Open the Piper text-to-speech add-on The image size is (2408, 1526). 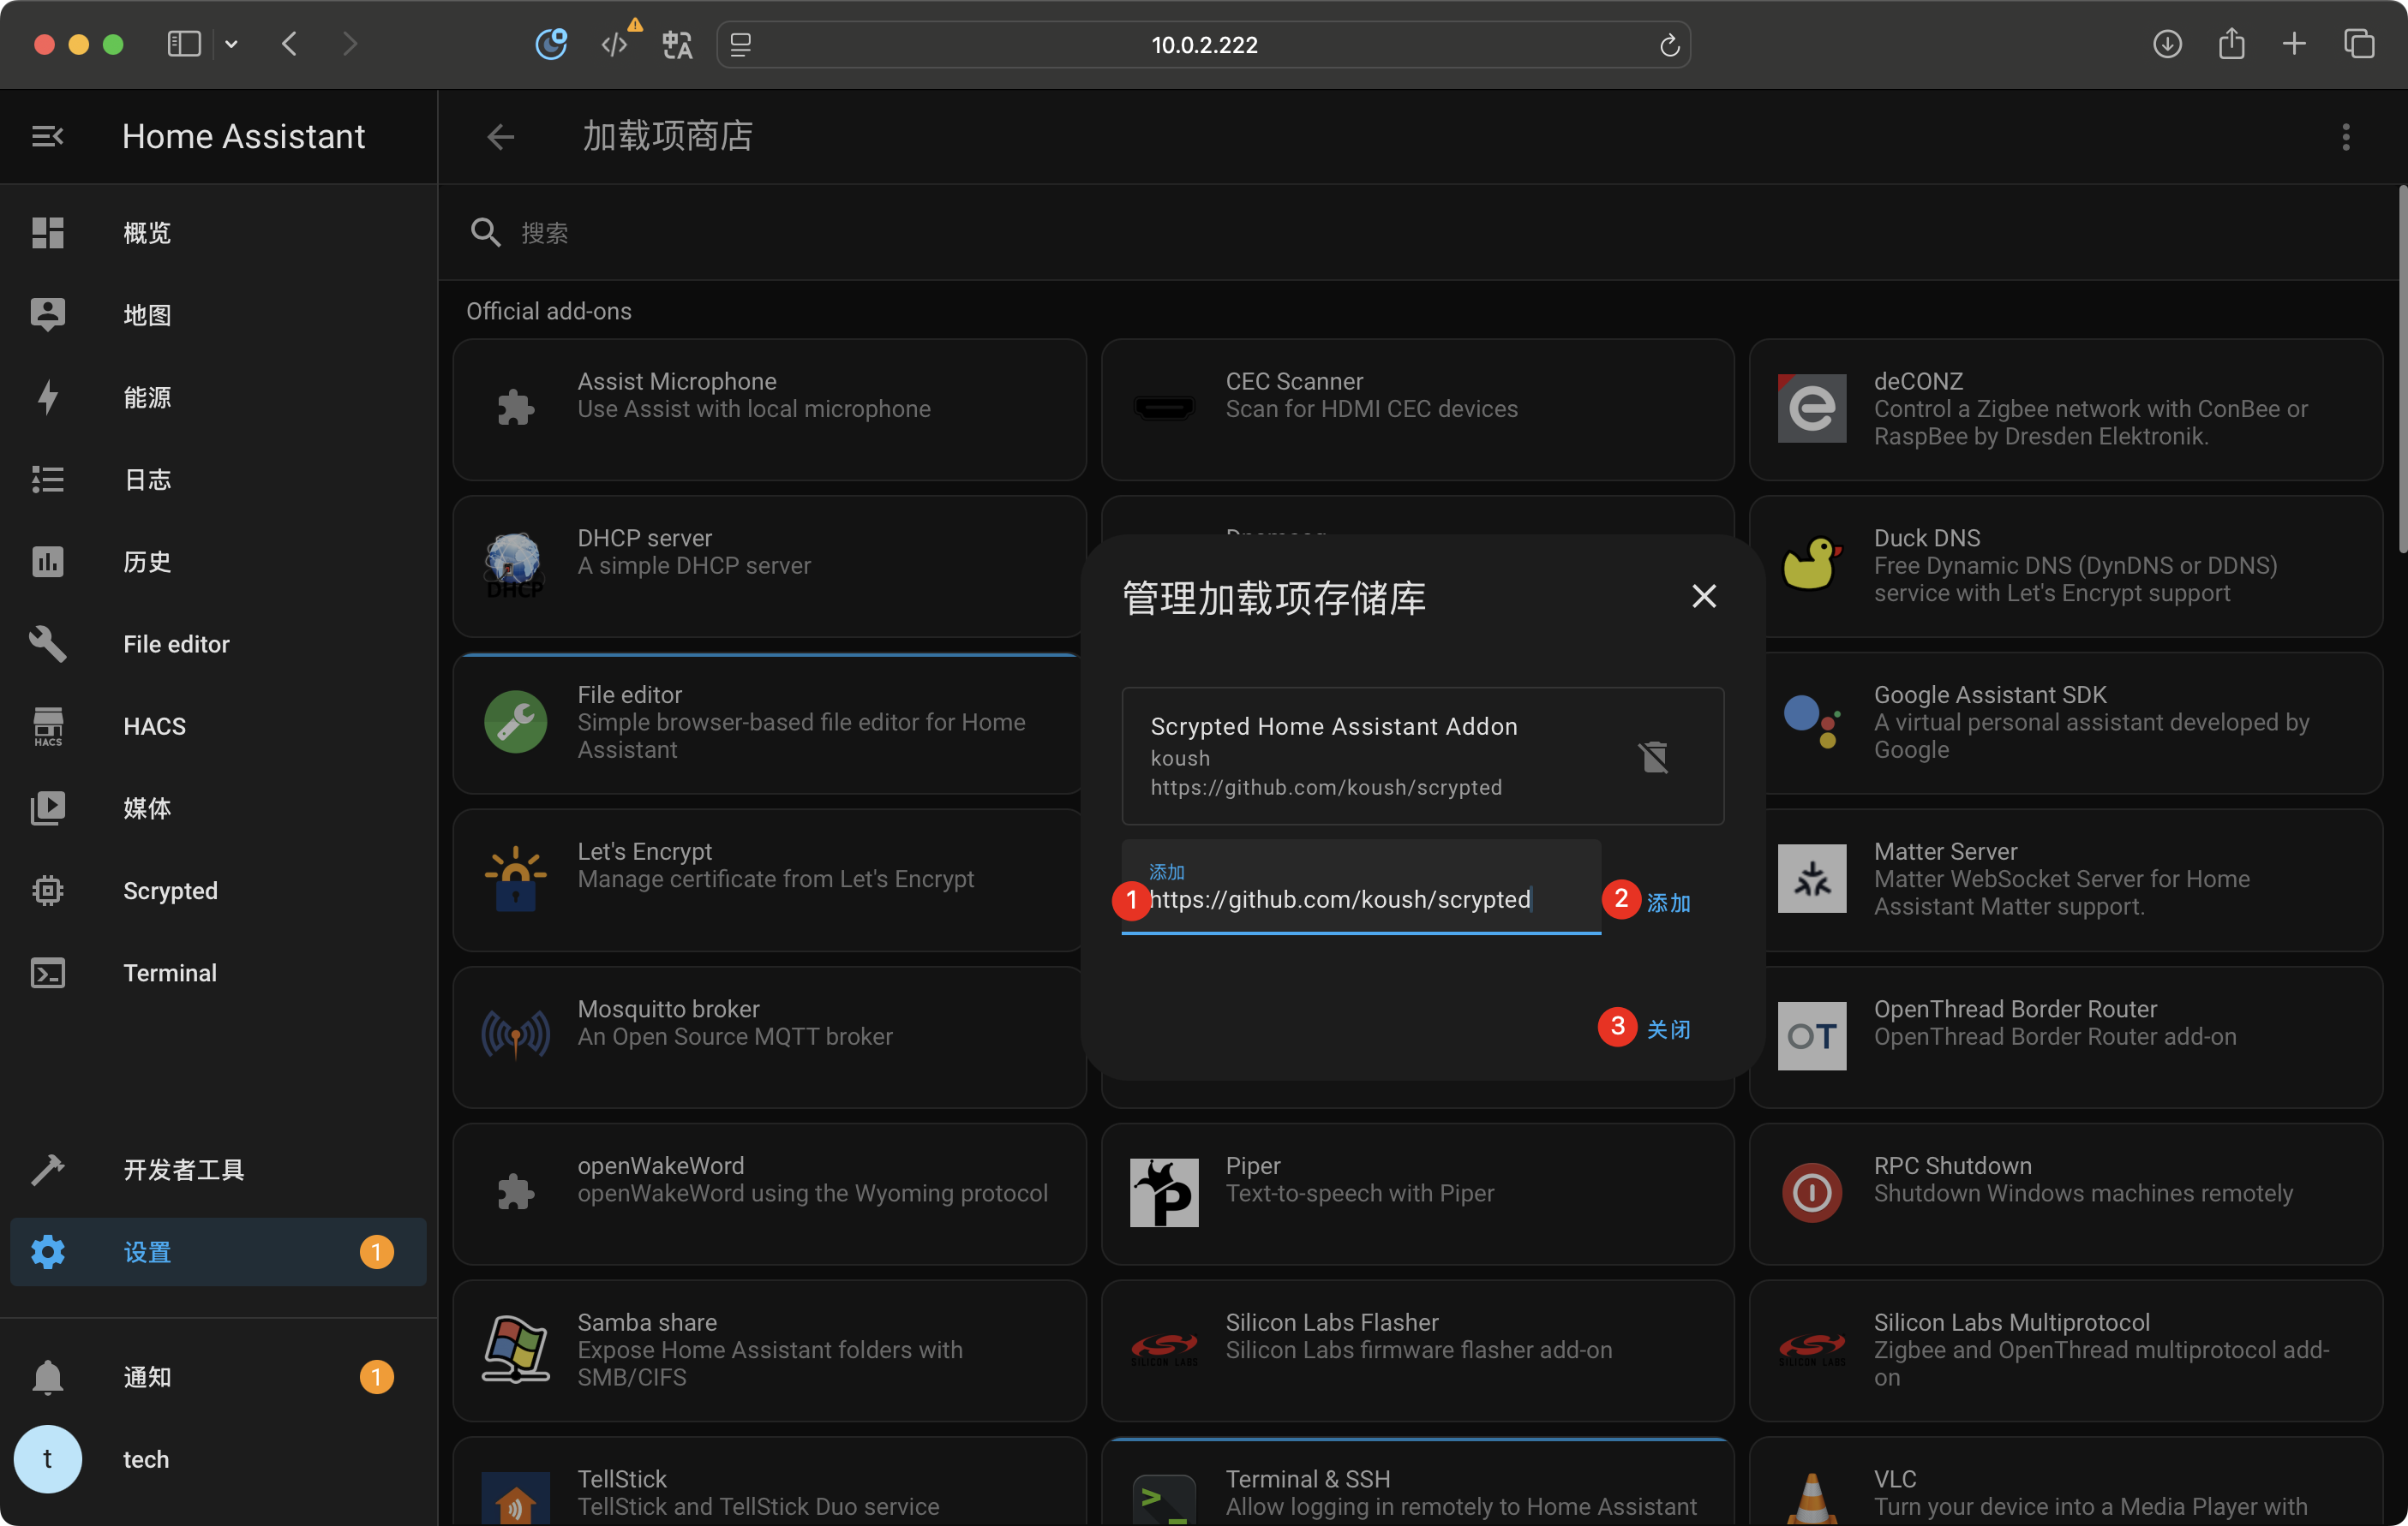click(x=1417, y=1193)
